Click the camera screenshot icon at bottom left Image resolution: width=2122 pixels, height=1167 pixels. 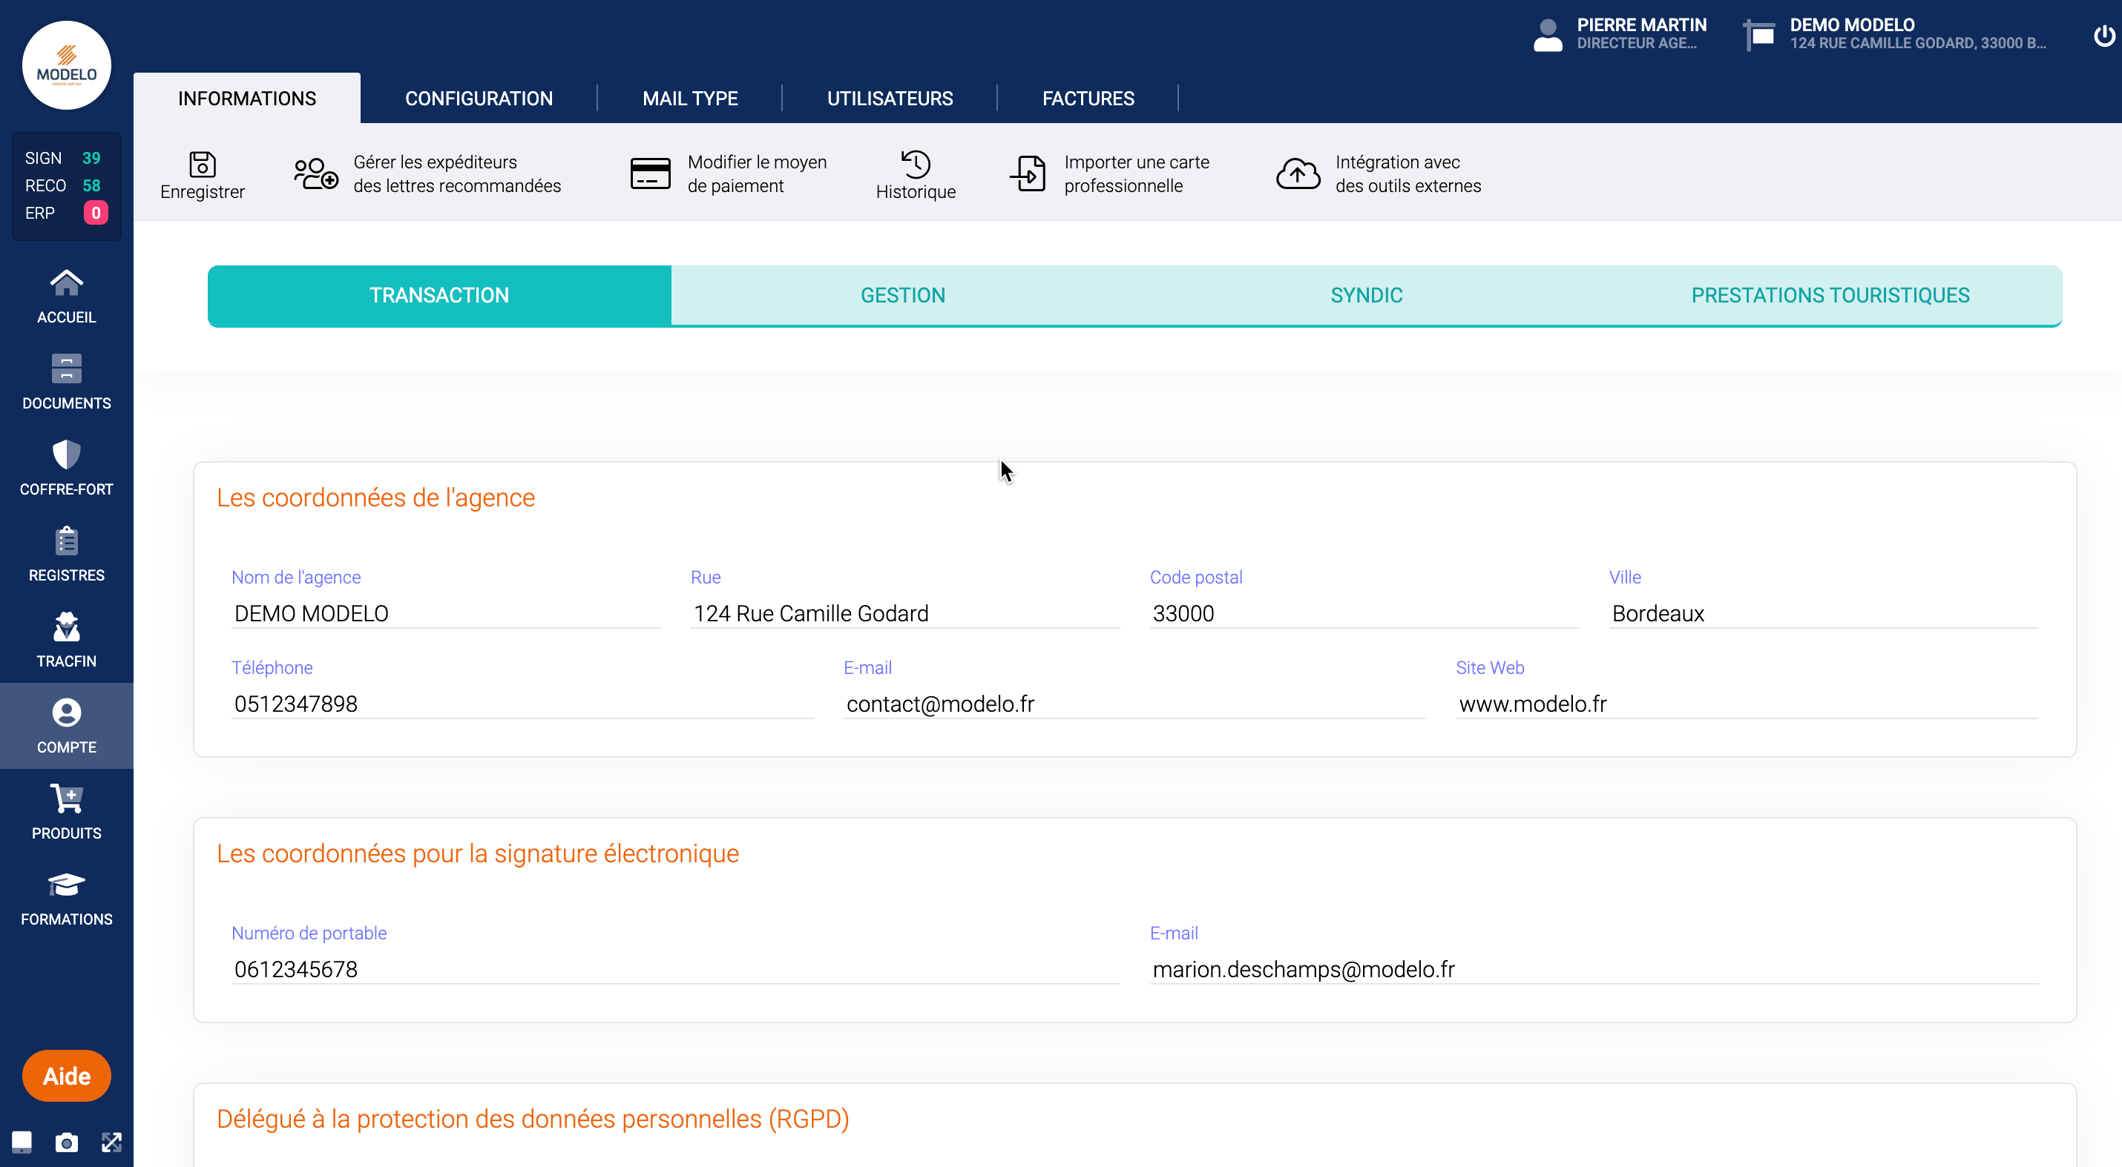pos(66,1143)
